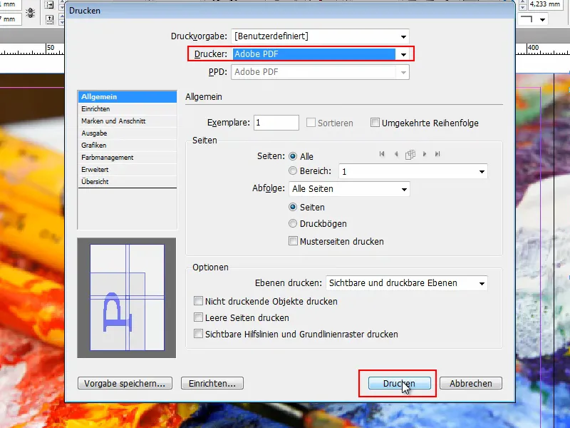Click the Vorgabe speichern... button

(x=125, y=383)
